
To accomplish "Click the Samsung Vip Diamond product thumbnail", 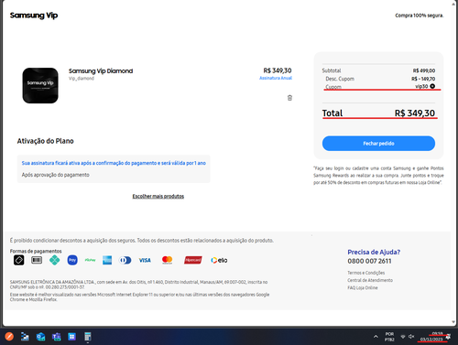I will [40, 85].
